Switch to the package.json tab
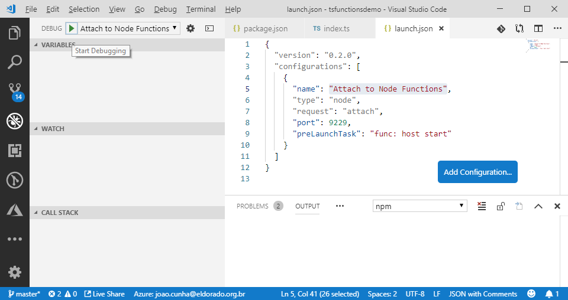Screen dimensions: 568x300 (x=264, y=28)
